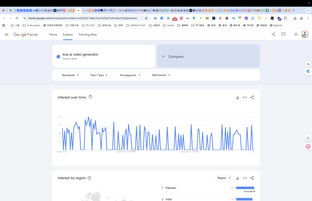Download Interest by region data
The height and width of the screenshot is (201, 312).
237,178
